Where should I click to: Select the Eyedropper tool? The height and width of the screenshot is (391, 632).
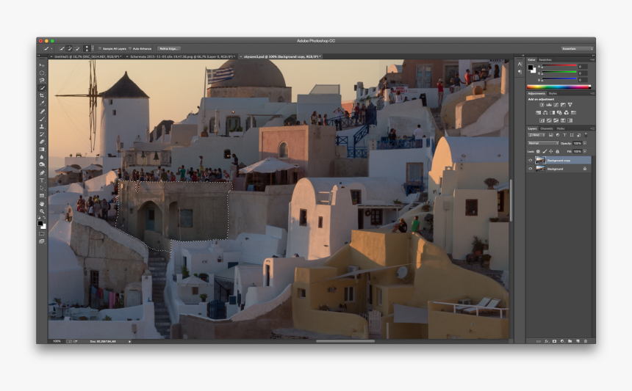(42, 103)
